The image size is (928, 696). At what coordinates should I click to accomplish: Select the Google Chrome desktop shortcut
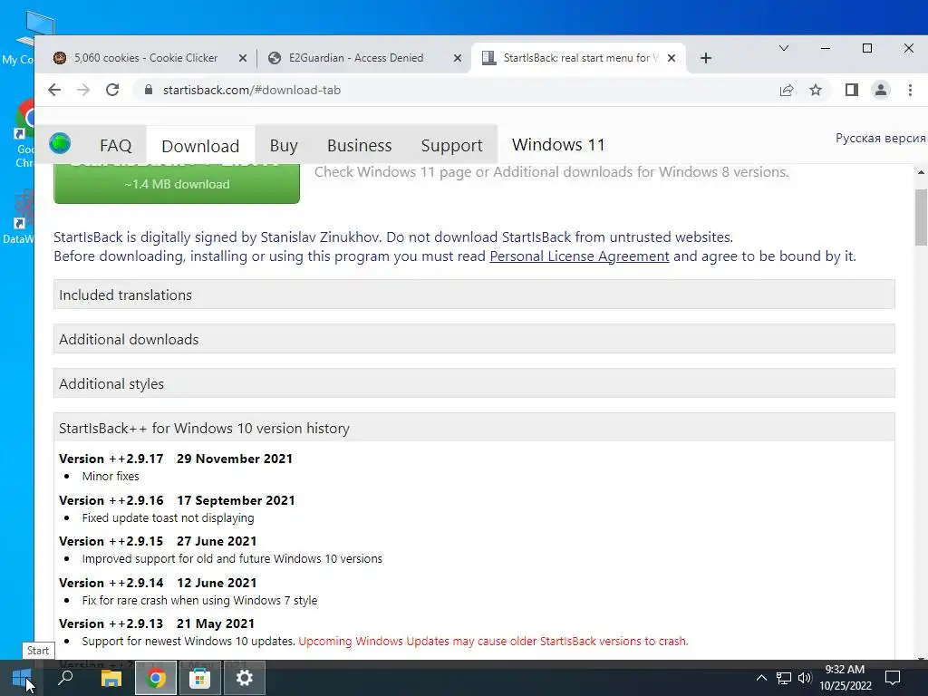(24, 134)
